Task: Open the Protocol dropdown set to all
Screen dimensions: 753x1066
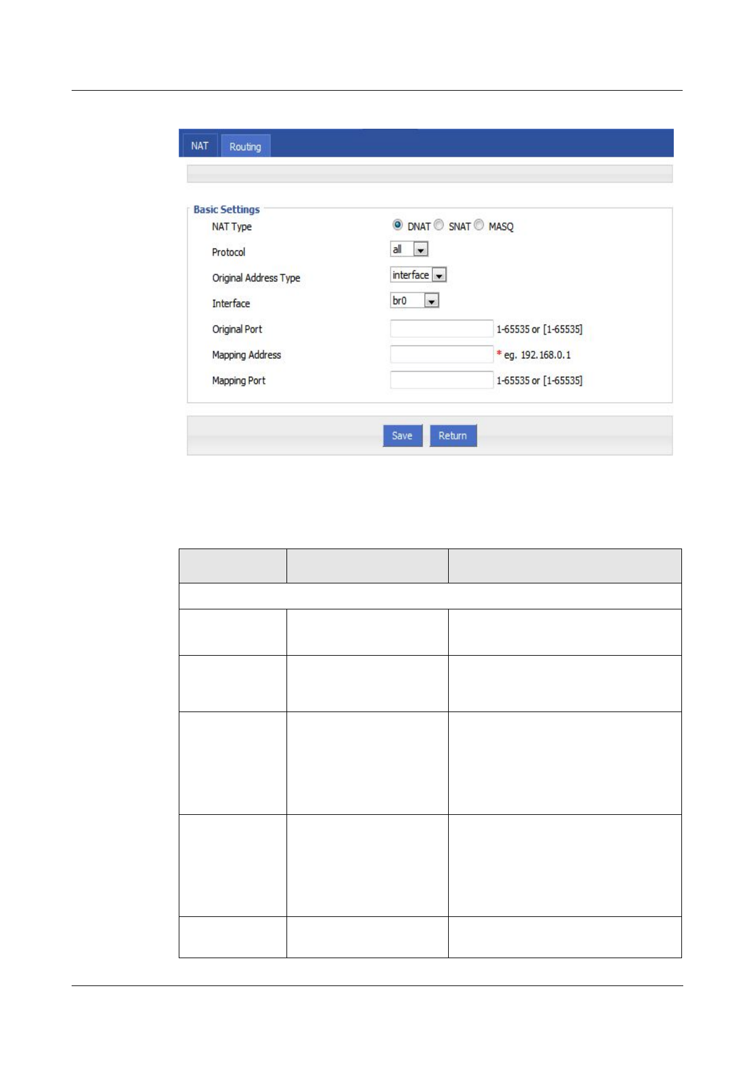Action: coord(409,249)
